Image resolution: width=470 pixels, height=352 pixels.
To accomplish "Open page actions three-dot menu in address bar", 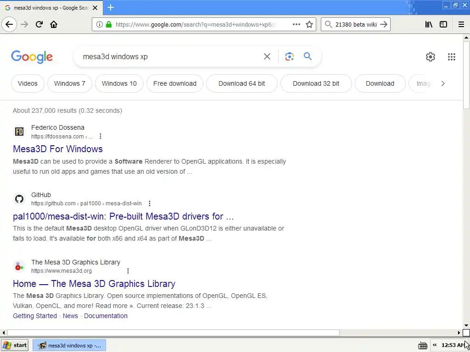I will (x=296, y=24).
